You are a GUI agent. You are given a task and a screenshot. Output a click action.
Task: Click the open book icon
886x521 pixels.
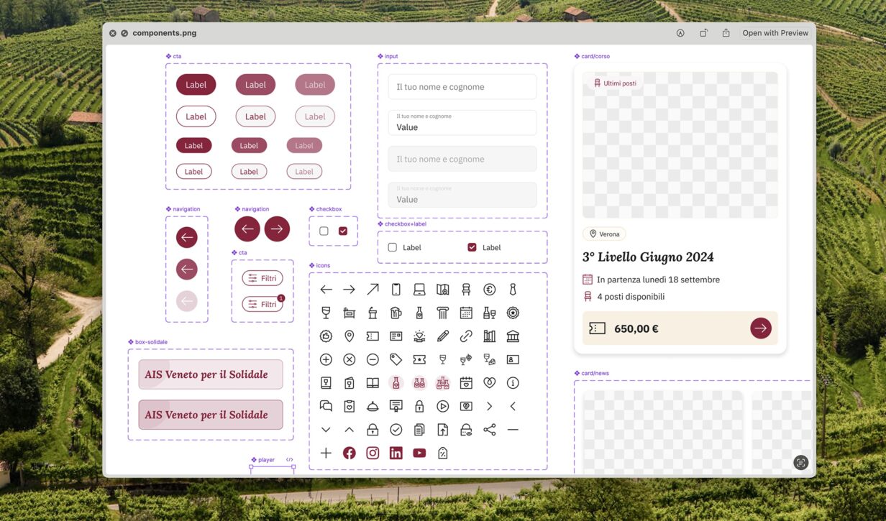coord(373,383)
